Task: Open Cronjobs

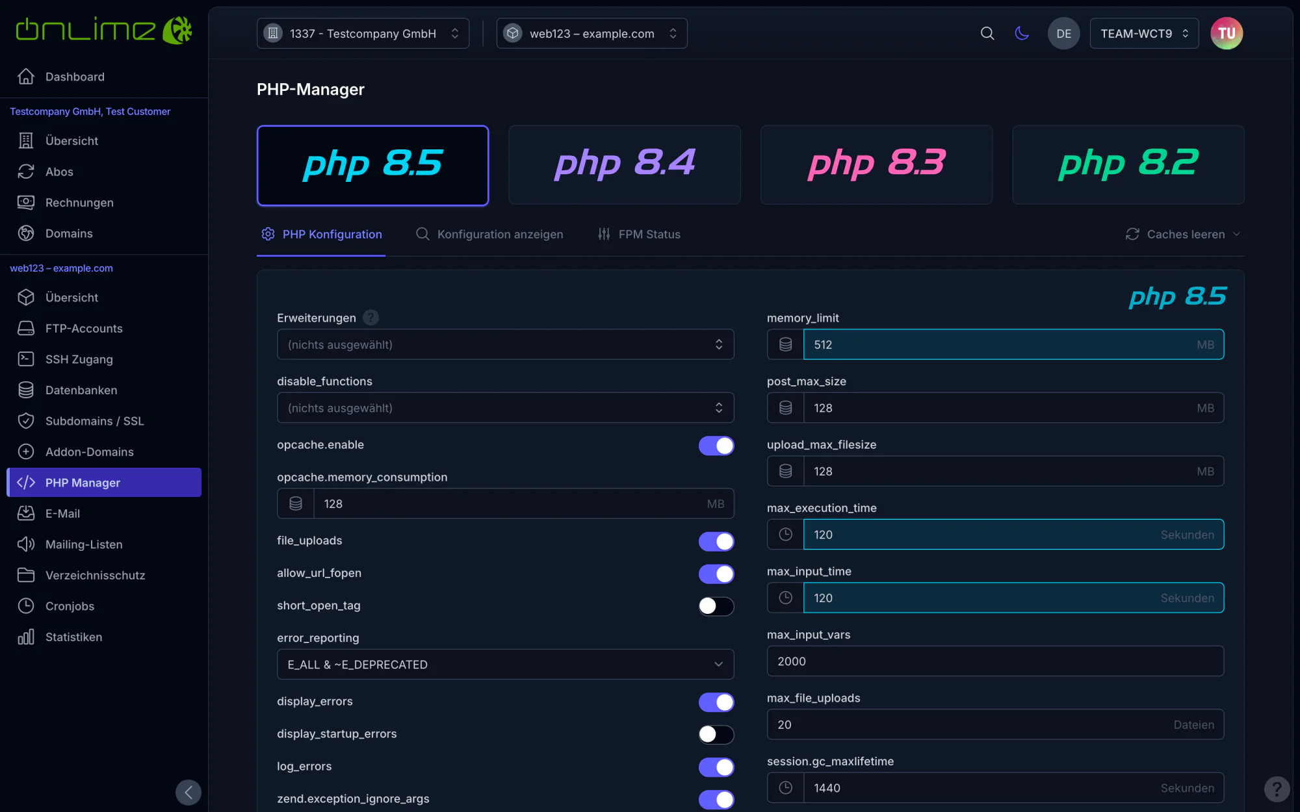Action: [x=104, y=606]
